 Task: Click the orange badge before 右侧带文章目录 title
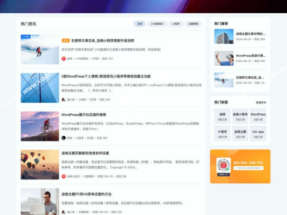click(x=65, y=40)
